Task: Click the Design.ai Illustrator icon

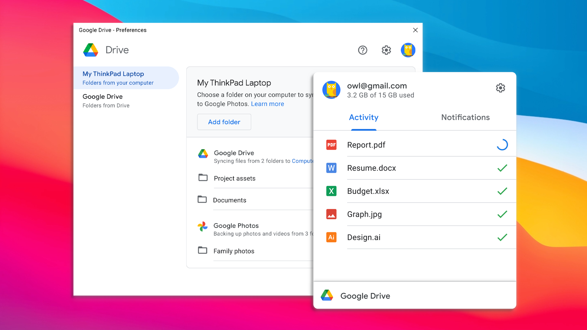Action: [x=331, y=237]
